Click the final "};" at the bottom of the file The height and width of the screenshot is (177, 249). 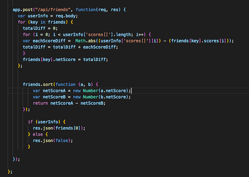click(x=10, y=172)
